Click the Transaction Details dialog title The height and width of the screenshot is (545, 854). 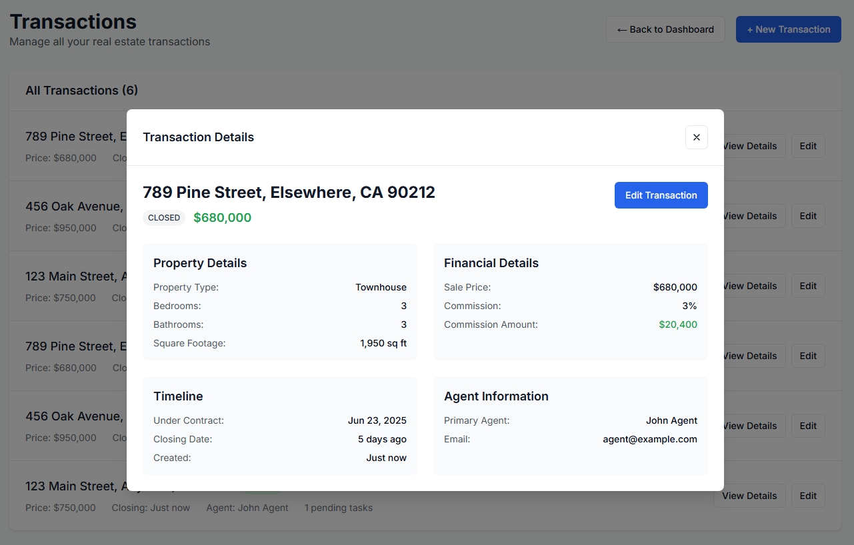tap(198, 137)
